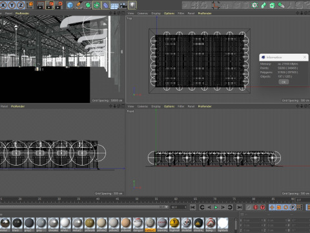
Task: Go to start of animation
Action: click(x=192, y=207)
